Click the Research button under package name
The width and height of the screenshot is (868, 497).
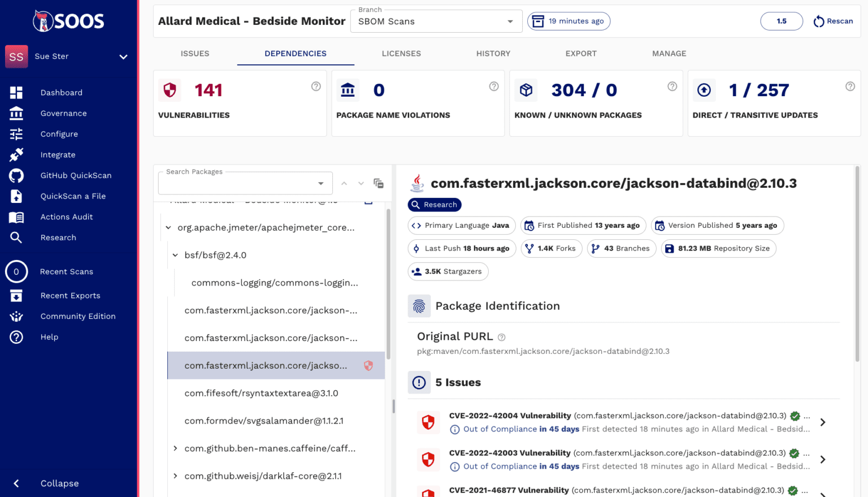pyautogui.click(x=435, y=205)
